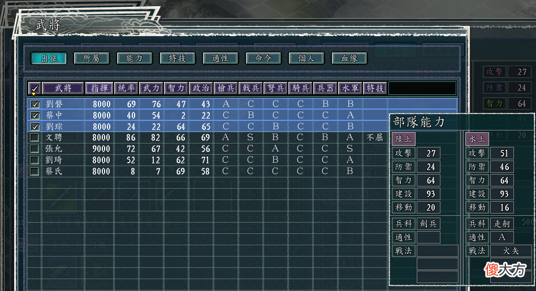
Task: Open the 個人 tab
Action: pyautogui.click(x=306, y=58)
